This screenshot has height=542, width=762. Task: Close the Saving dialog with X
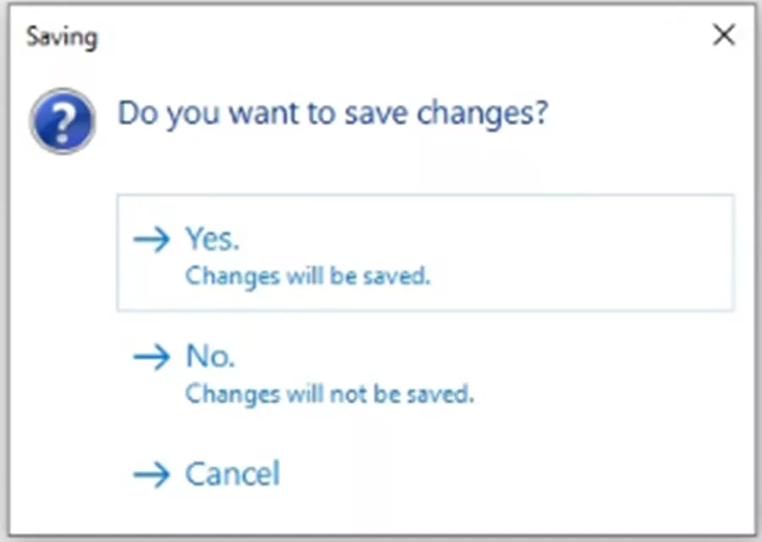tap(723, 35)
